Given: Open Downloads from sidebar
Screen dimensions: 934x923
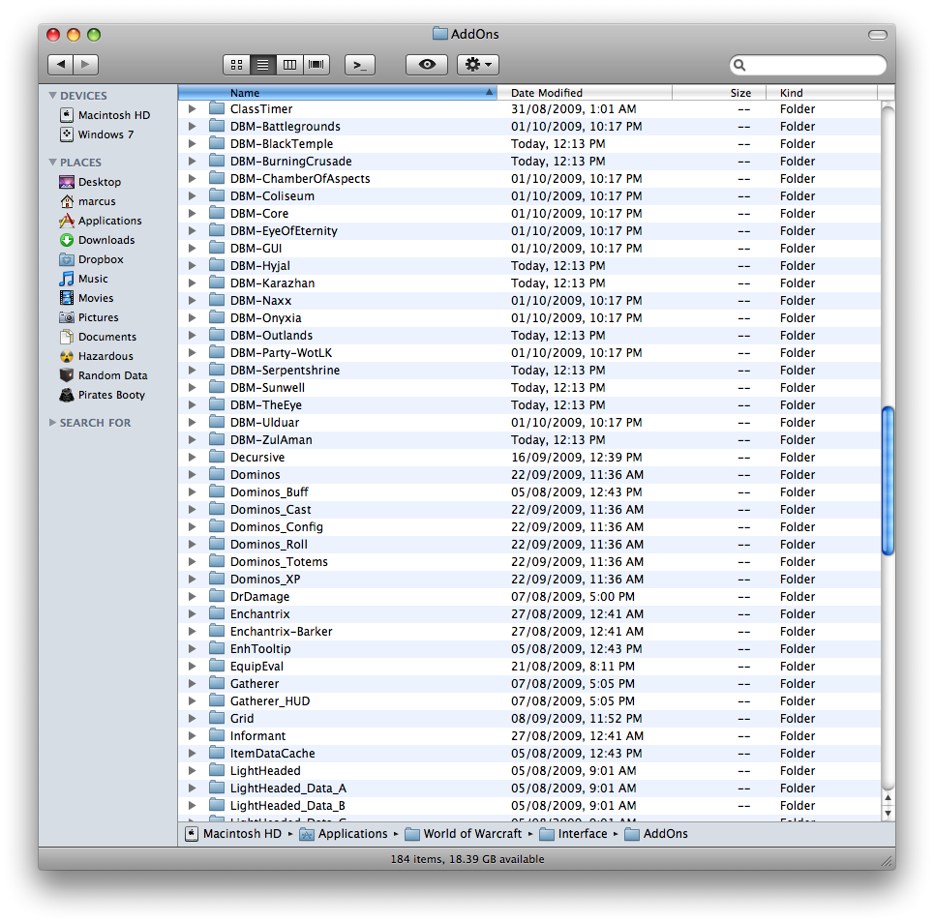Looking at the screenshot, I should point(97,240).
